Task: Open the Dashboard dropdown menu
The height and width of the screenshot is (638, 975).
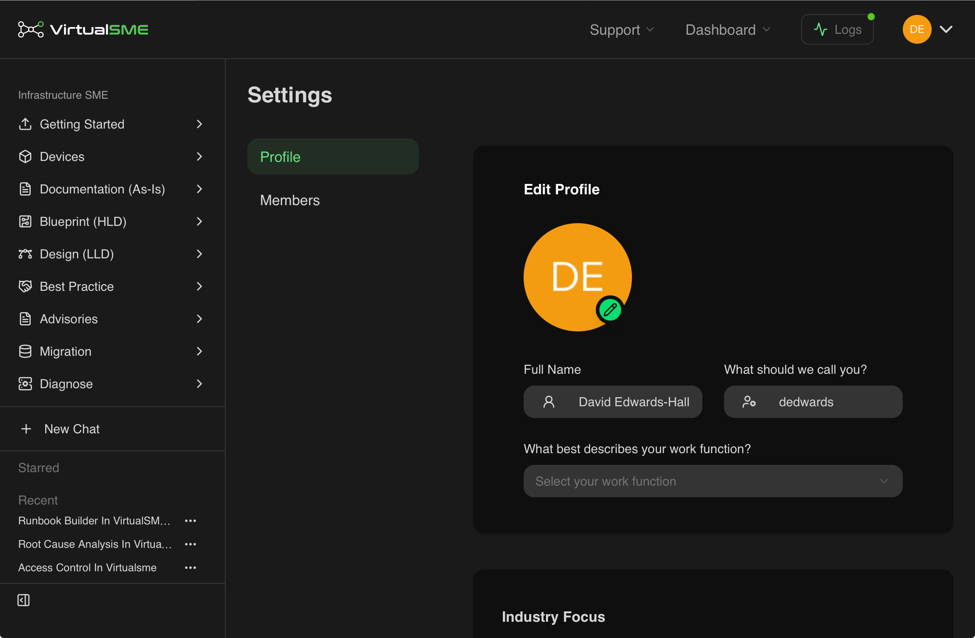Action: (x=728, y=30)
